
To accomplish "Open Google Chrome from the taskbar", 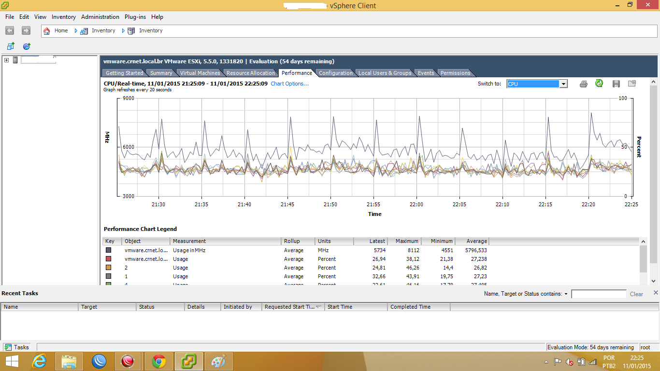I will tap(159, 361).
